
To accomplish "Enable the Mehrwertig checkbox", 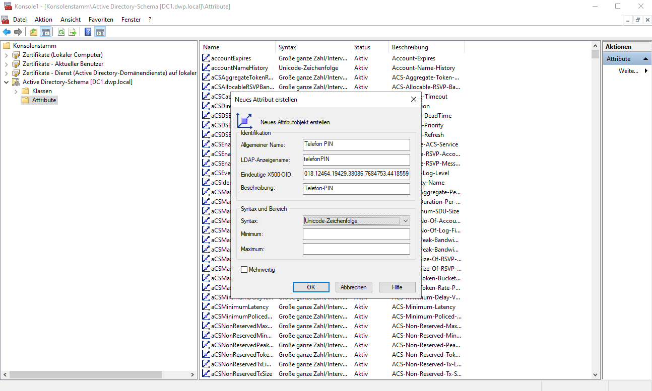I will [244, 270].
